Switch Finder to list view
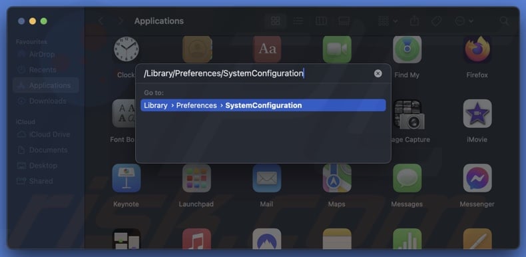 (298, 21)
